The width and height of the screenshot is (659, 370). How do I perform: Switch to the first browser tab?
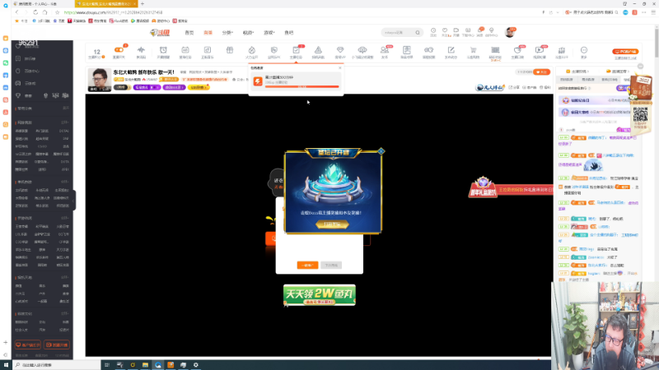(x=42, y=4)
